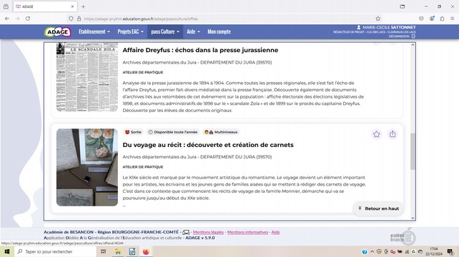Screen dimensions: 459x257
Task: Expand the pass Culture menu
Action: point(165,31)
